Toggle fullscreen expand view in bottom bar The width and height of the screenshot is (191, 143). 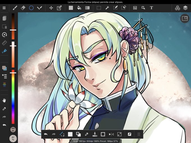click(119, 134)
